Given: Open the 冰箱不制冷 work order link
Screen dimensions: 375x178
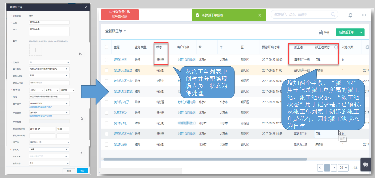Looking at the screenshot, I should [x=121, y=113].
